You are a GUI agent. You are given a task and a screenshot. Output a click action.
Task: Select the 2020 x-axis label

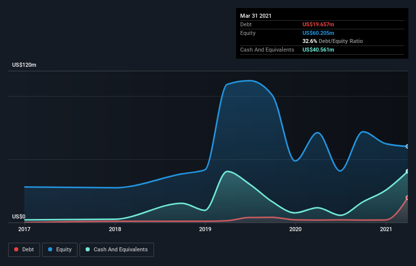point(295,229)
